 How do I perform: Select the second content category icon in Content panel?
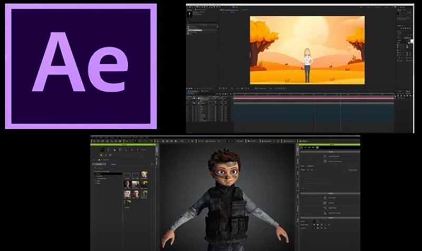(108, 150)
